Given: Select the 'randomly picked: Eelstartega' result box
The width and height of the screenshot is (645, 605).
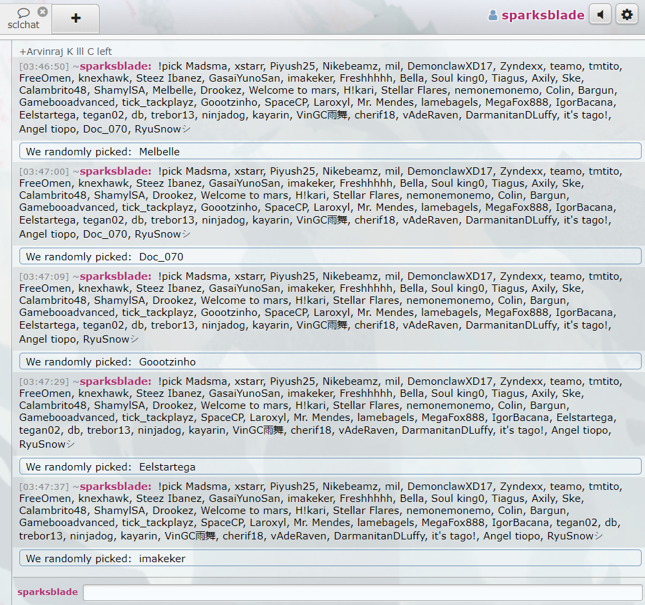Looking at the screenshot, I should click(330, 466).
